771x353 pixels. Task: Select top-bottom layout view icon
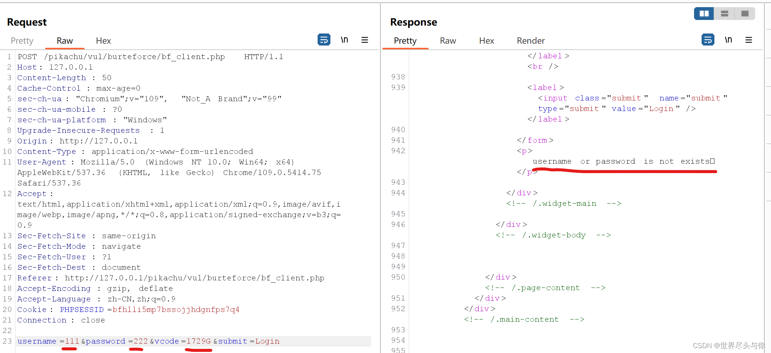pyautogui.click(x=724, y=14)
